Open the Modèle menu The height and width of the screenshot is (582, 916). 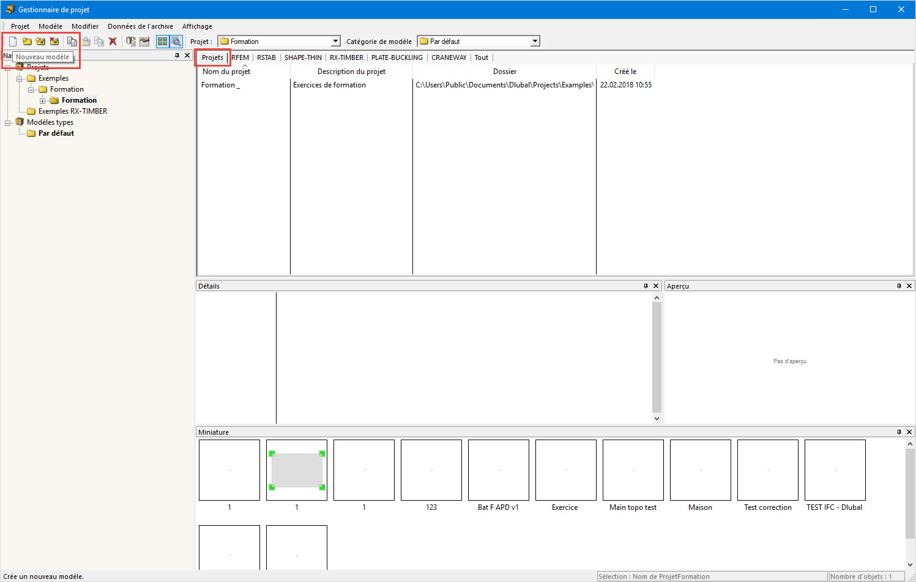click(x=50, y=26)
